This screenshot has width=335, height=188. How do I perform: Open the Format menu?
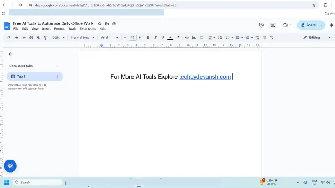[59, 28]
